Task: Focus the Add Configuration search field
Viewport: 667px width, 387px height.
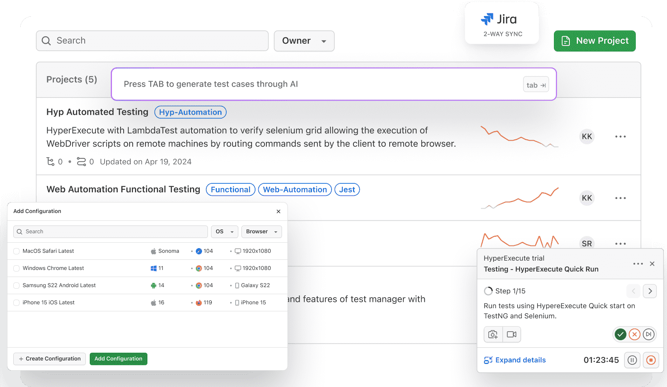Action: [110, 232]
